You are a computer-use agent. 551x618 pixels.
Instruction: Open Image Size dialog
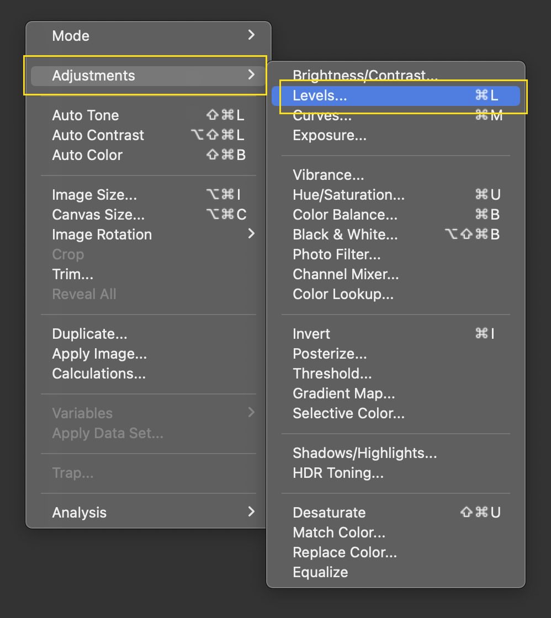point(94,195)
